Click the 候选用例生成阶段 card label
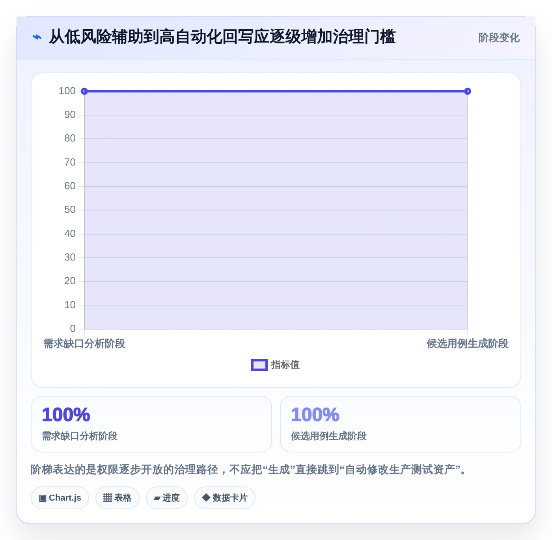 (x=329, y=436)
